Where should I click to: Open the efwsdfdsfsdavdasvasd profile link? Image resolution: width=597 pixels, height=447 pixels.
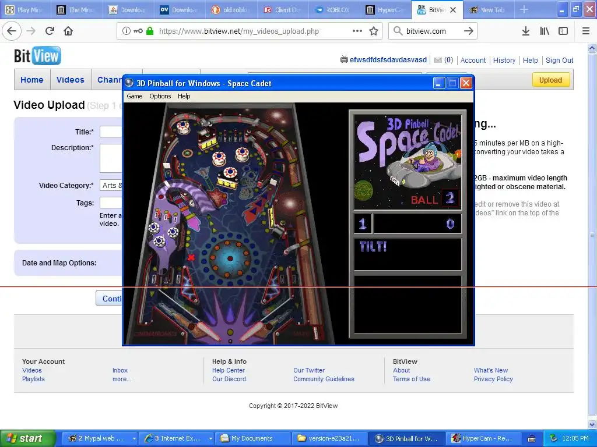click(x=388, y=60)
